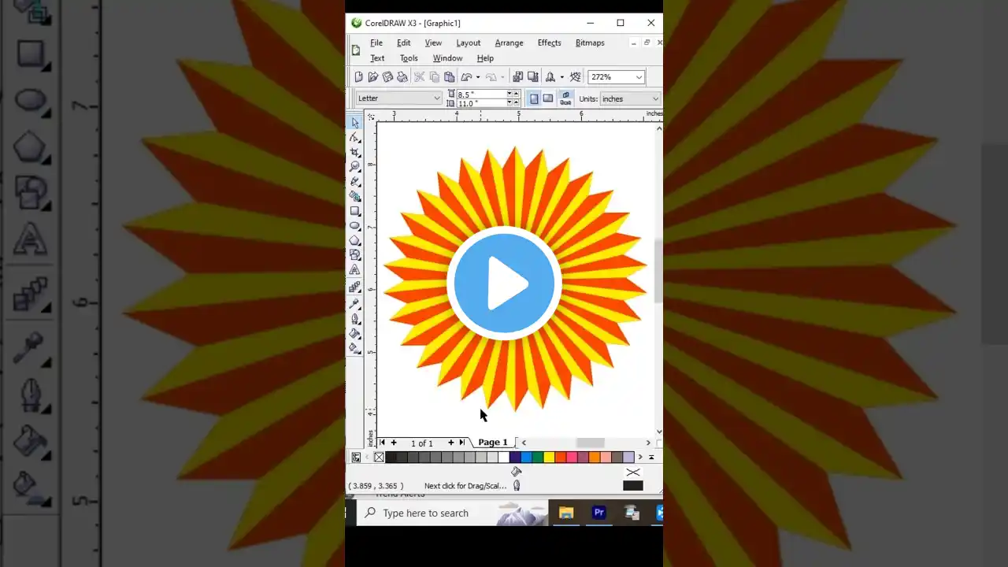Click the Cut icon
The image size is (1008, 567).
pos(419,76)
